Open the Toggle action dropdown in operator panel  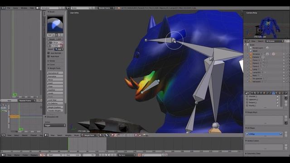click(x=55, y=125)
